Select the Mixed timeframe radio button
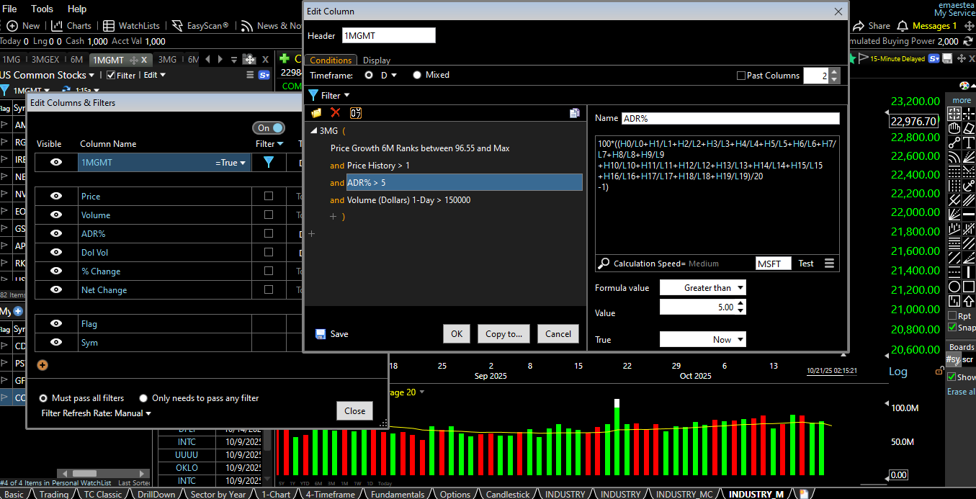The height and width of the screenshot is (499, 976). tap(416, 75)
